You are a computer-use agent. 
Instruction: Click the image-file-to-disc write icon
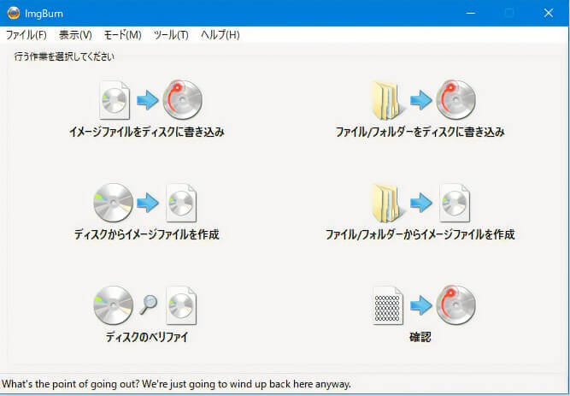point(147,100)
